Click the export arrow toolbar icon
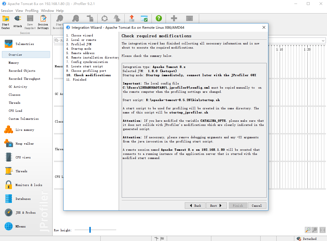The width and height of the screenshot is (327, 241). click(x=132, y=18)
